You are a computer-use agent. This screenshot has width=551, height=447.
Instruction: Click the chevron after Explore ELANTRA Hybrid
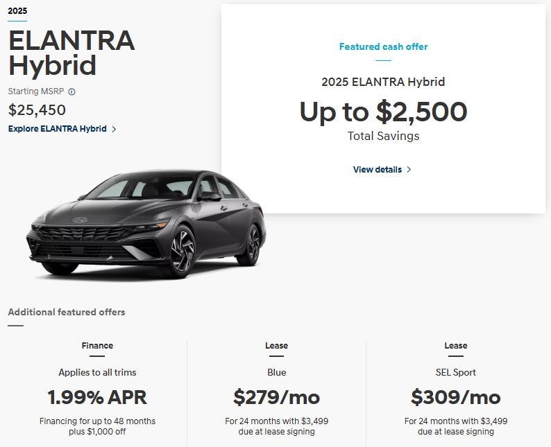[x=114, y=129]
